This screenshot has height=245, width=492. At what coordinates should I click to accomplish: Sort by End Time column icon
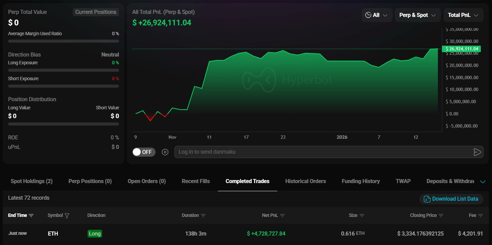(x=31, y=216)
